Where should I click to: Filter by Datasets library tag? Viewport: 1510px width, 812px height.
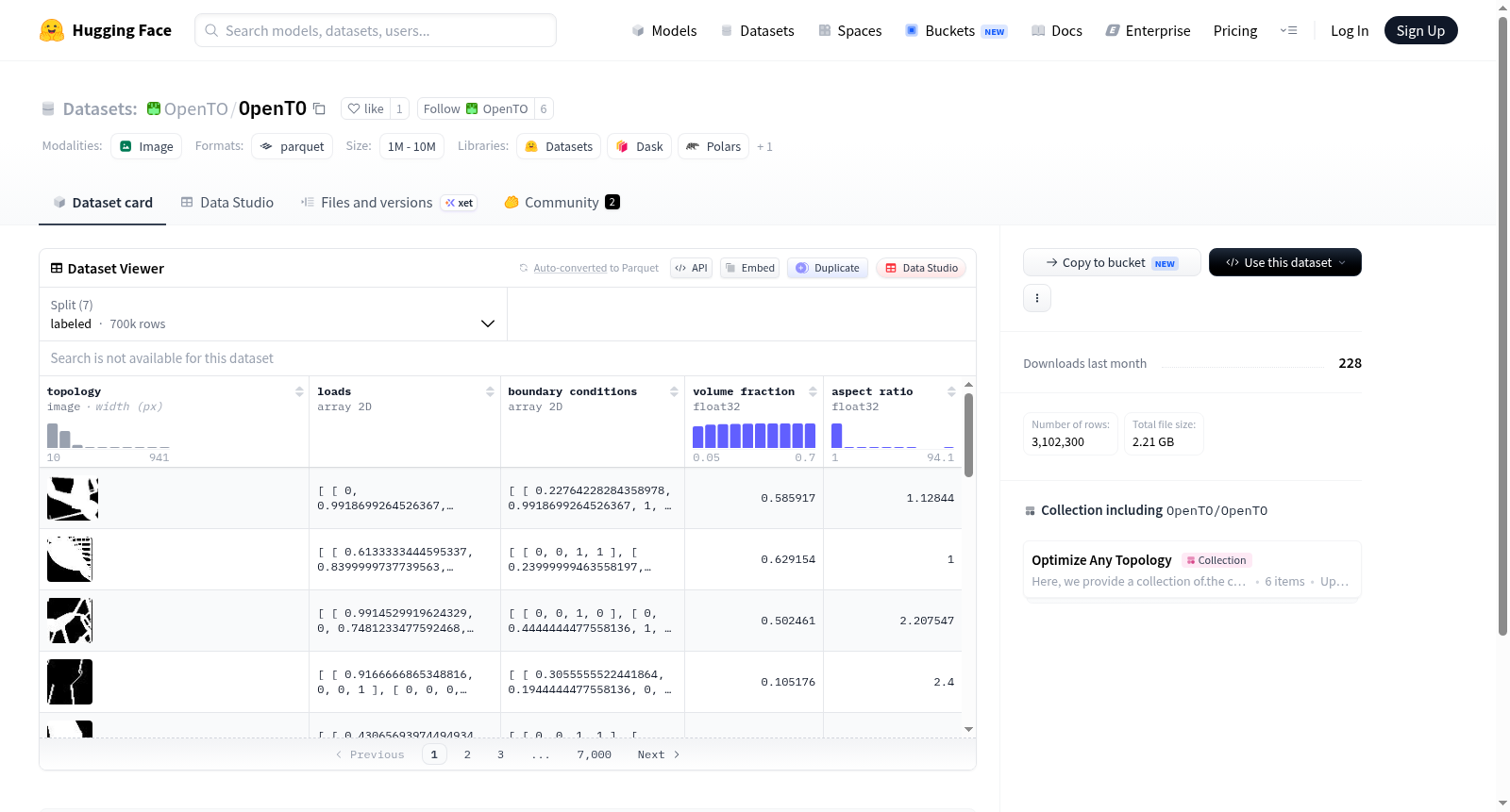pos(559,146)
